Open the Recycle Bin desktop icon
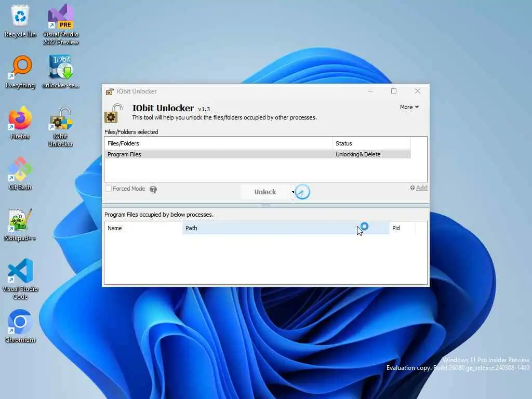Viewport: 532px width, 399px height. 20,21
